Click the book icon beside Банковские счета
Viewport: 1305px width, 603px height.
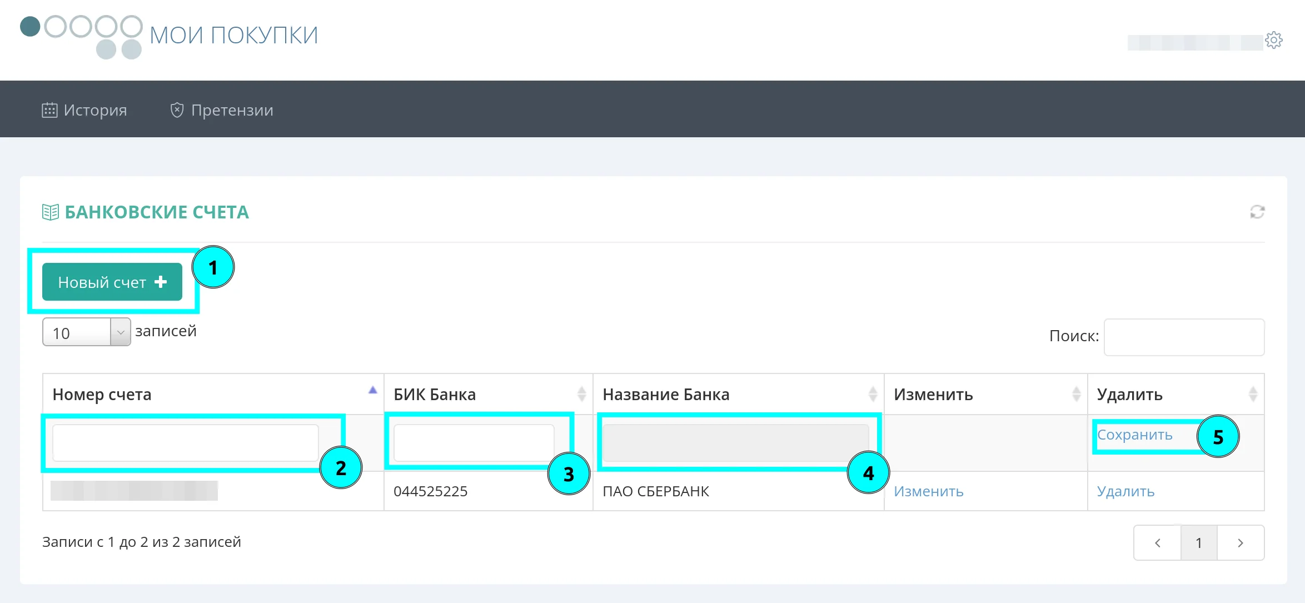click(x=51, y=212)
